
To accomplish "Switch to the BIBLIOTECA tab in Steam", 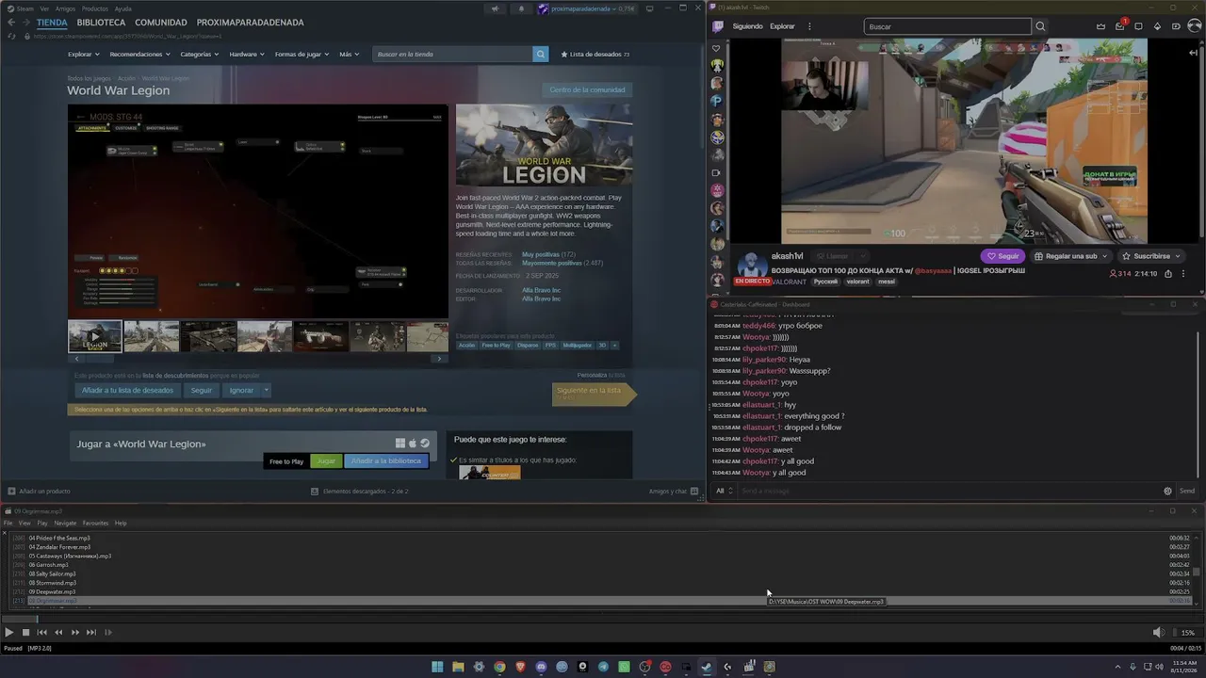I will (x=101, y=23).
